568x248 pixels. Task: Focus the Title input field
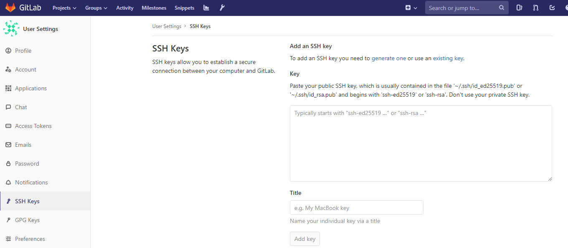coord(356,208)
